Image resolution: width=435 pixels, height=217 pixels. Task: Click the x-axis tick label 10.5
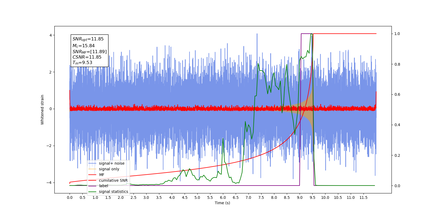[x=338, y=197]
